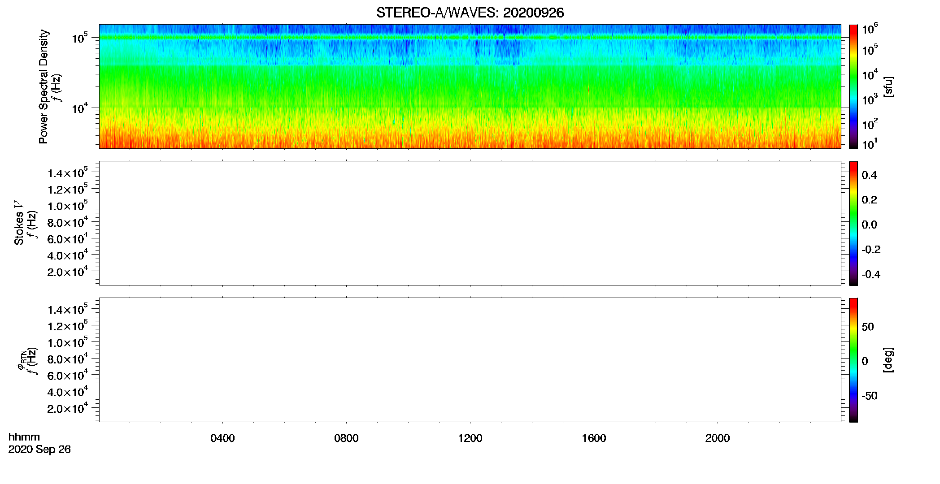Click the 0.0 value on Stokes colorbar
Screen dimensions: 940x484
click(x=869, y=225)
